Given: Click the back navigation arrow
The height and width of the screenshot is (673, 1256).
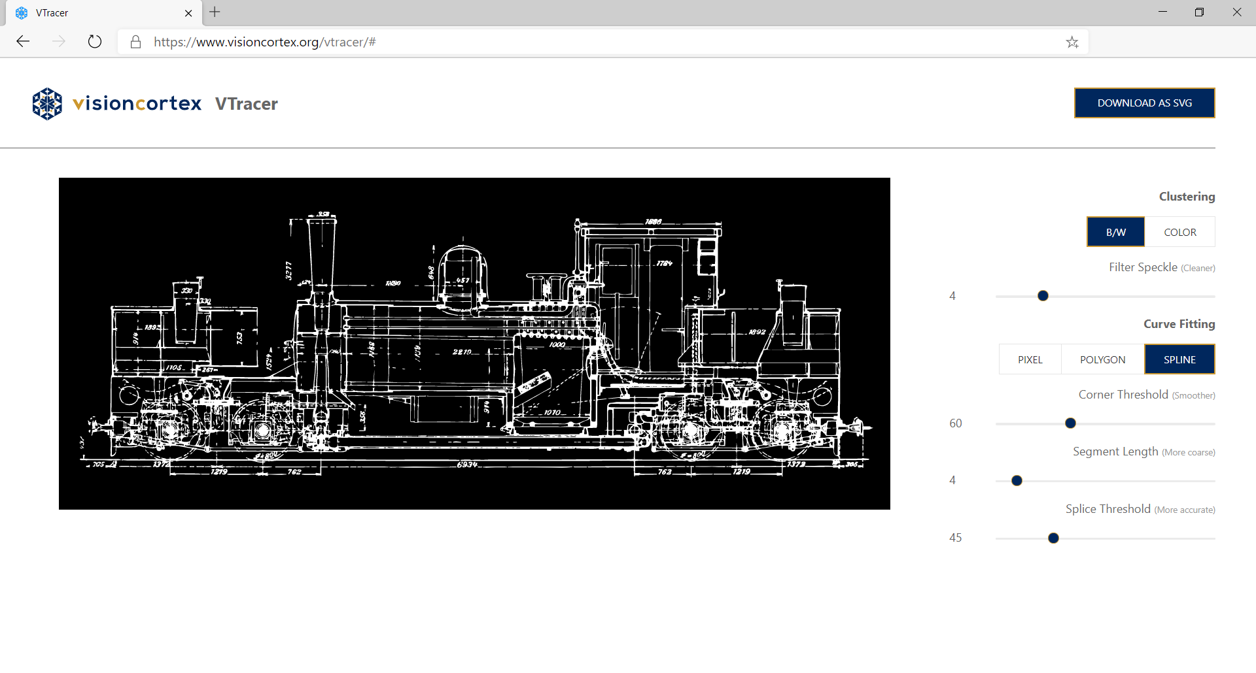Looking at the screenshot, I should click(x=23, y=41).
